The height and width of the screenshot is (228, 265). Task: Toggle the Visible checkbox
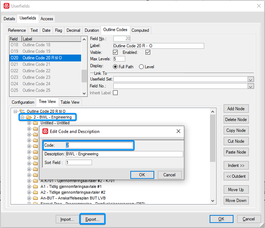115,52
